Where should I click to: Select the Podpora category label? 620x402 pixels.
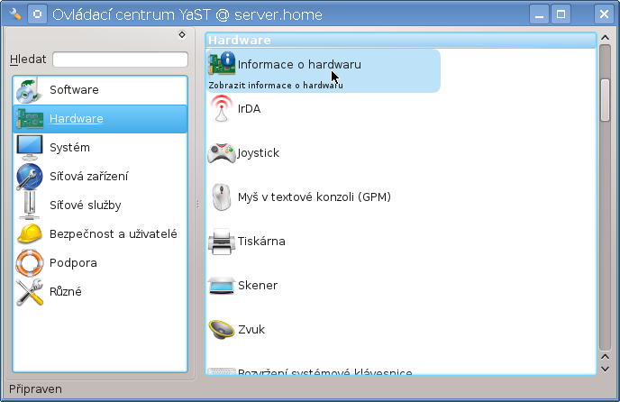[73, 262]
